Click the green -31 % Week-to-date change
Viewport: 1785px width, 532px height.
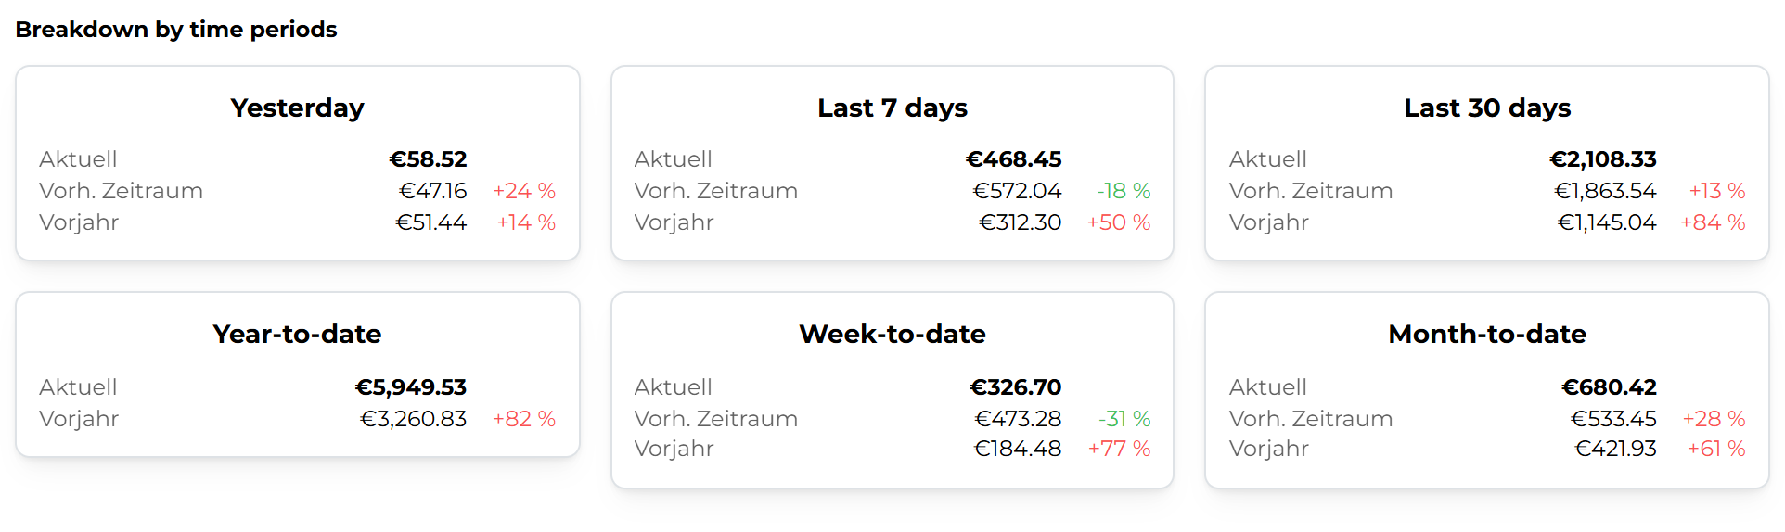tap(1124, 419)
